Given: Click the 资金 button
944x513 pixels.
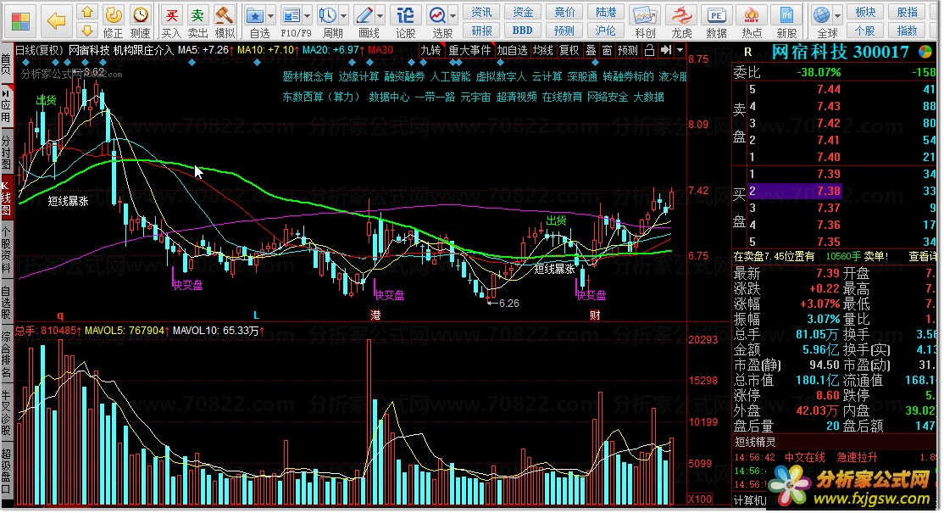Looking at the screenshot, I should point(523,12).
